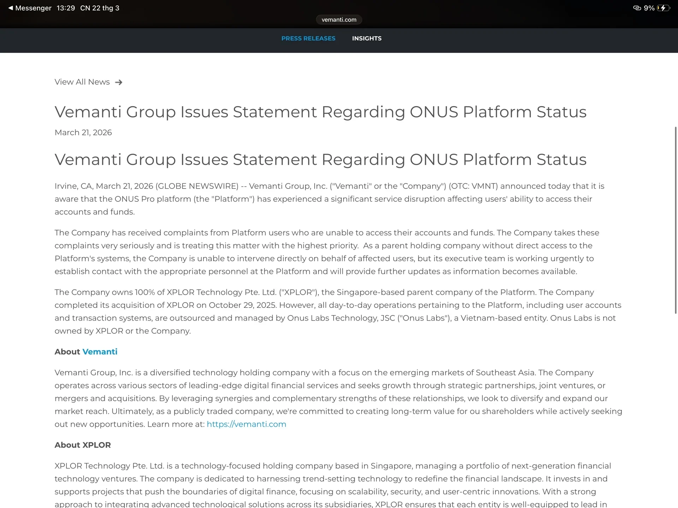Screen dimensions: 678x508
Task: Tap the charging battery icon
Action: 663,8
